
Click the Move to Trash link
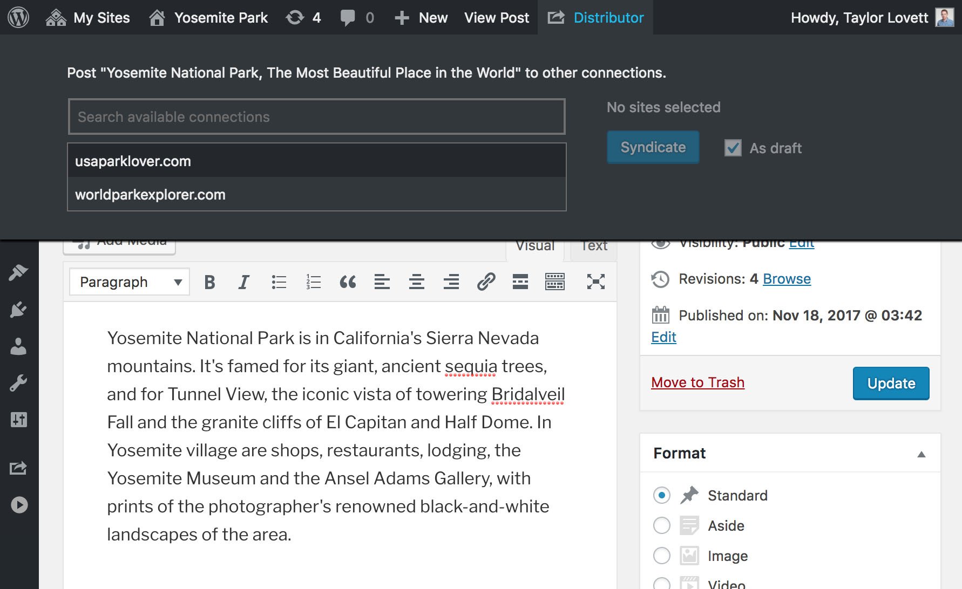tap(697, 382)
